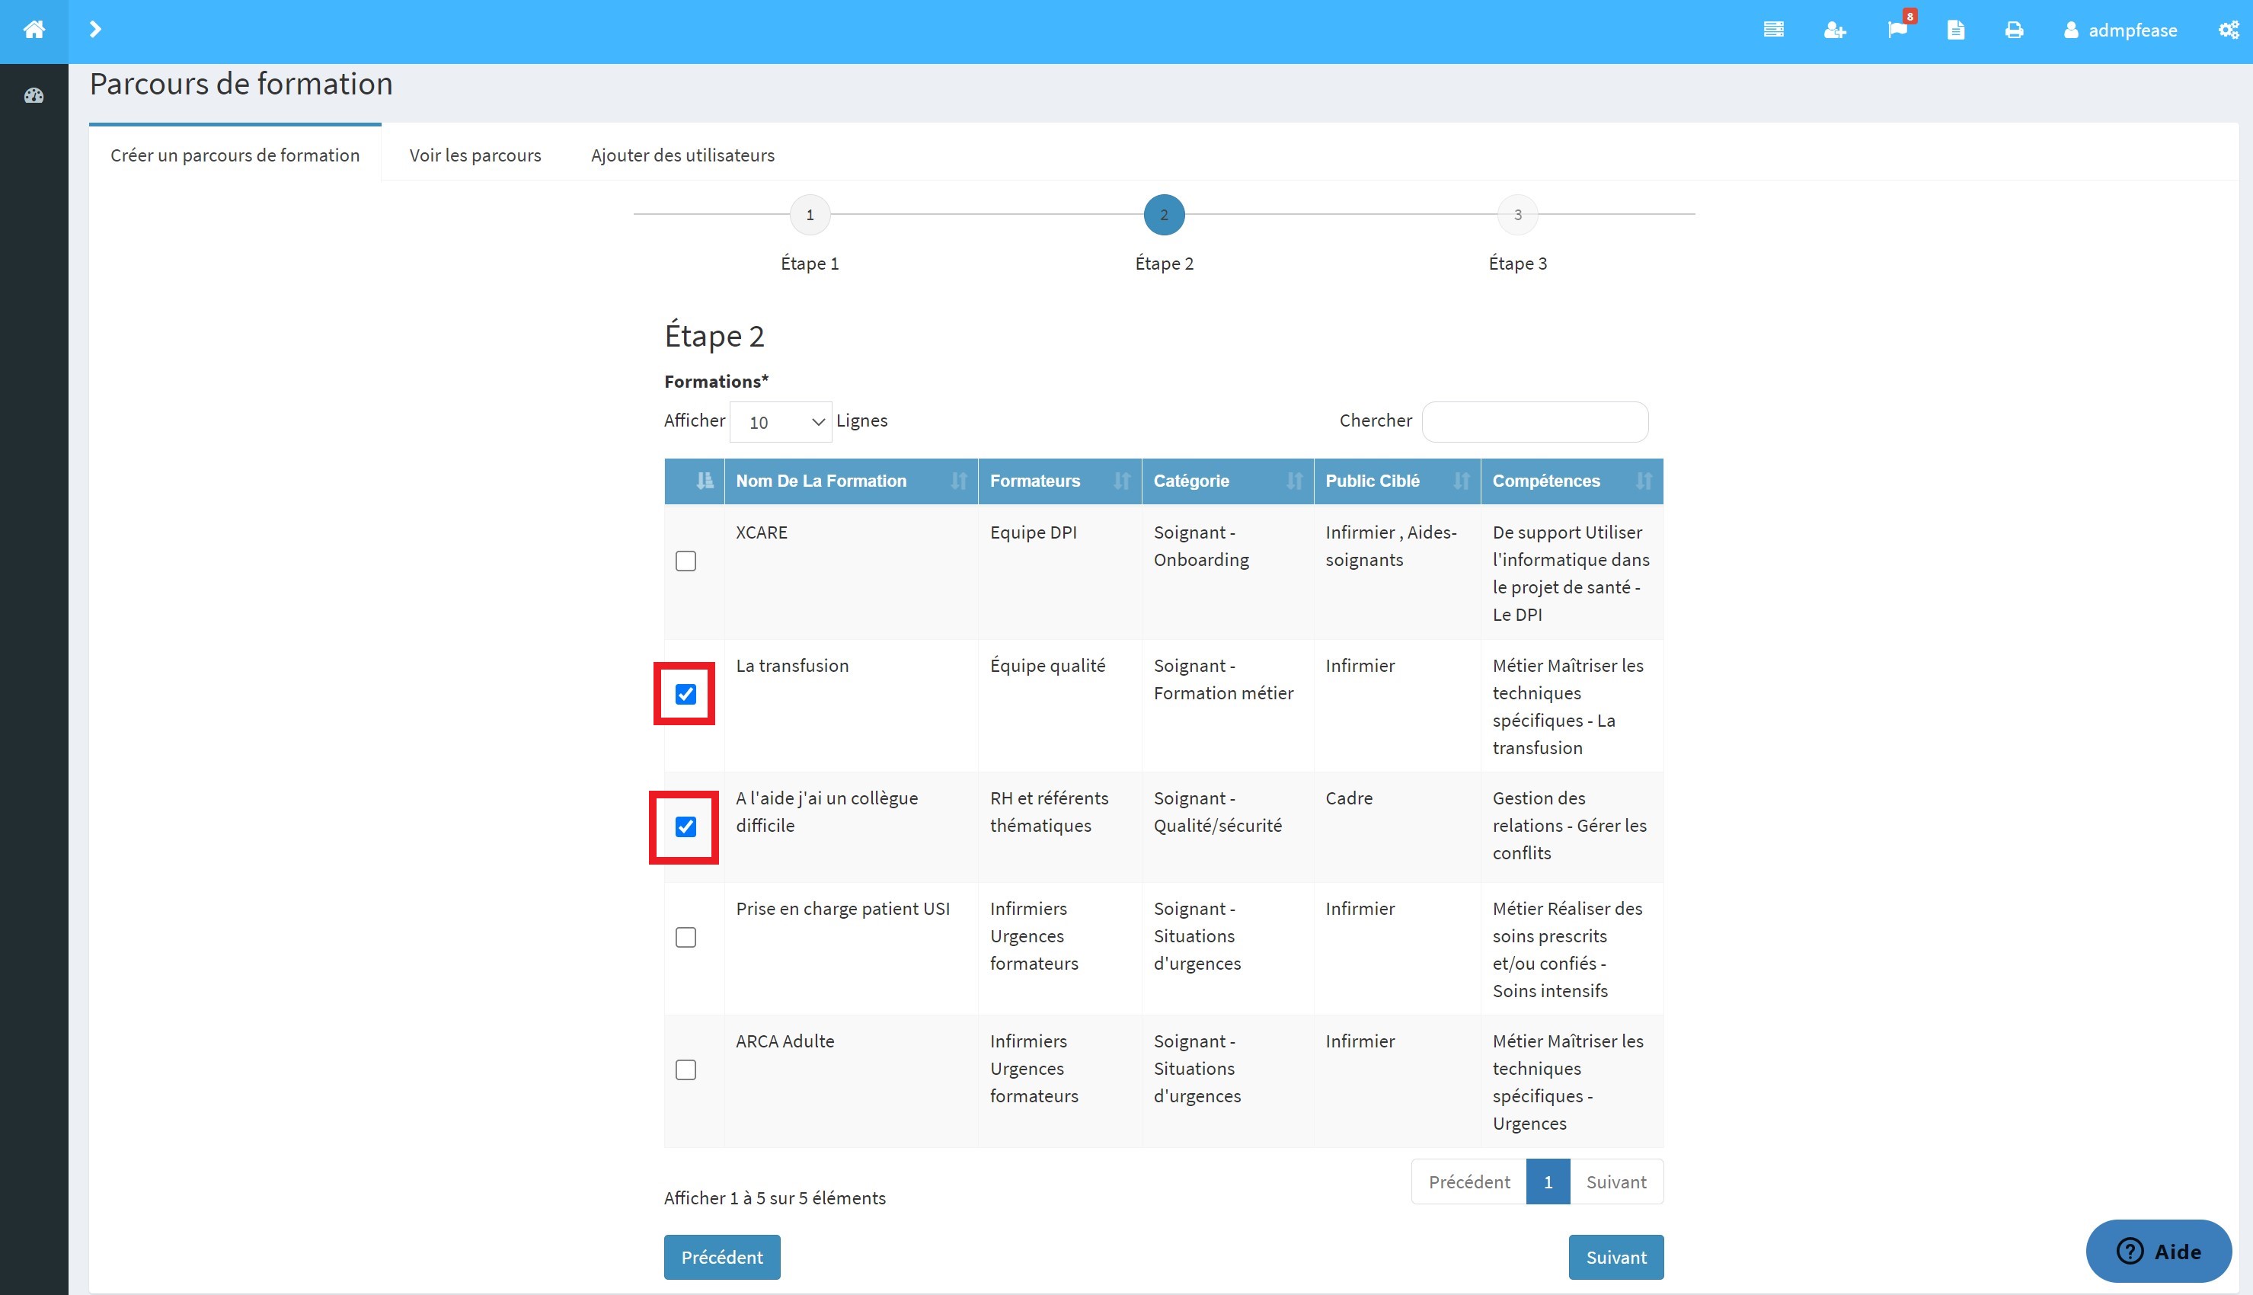This screenshot has width=2253, height=1295.
Task: Uncheck the La transfusion checkbox
Action: pos(685,695)
